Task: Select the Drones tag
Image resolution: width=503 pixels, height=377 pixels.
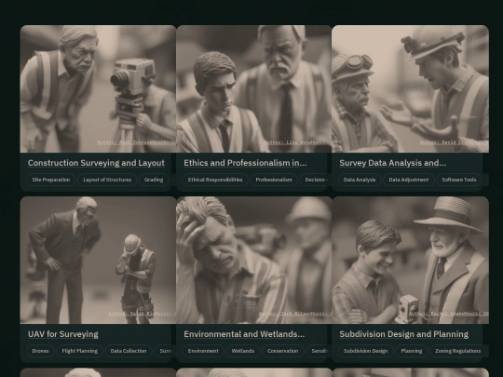Action: [x=40, y=351]
